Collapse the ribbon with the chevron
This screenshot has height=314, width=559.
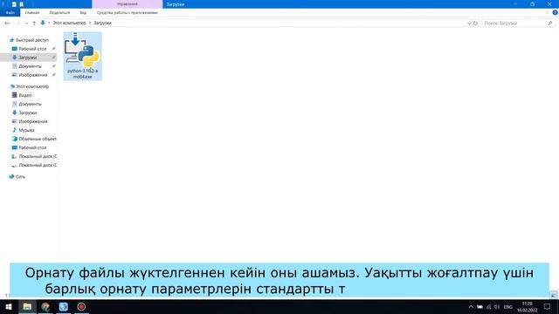pyautogui.click(x=548, y=12)
